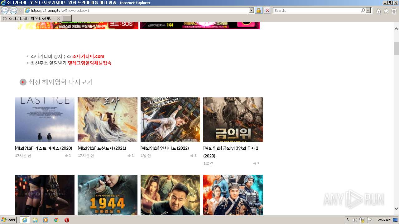The width and height of the screenshot is (399, 224).
Task: Open the recent pages dropdown arrow
Action: (x=20, y=11)
